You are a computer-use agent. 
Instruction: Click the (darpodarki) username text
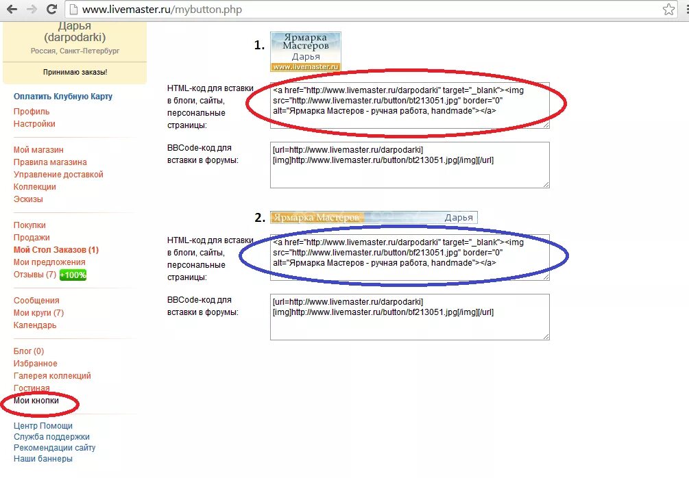(75, 37)
